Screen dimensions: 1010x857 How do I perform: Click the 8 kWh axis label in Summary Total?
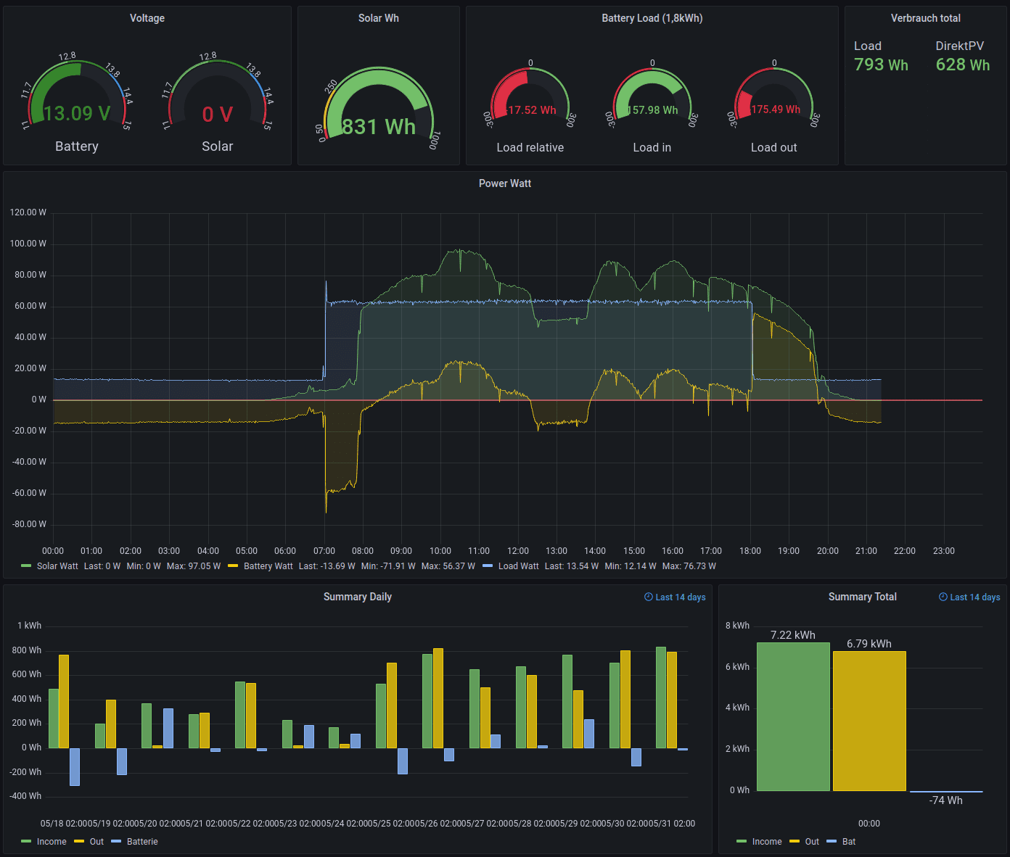tap(738, 626)
